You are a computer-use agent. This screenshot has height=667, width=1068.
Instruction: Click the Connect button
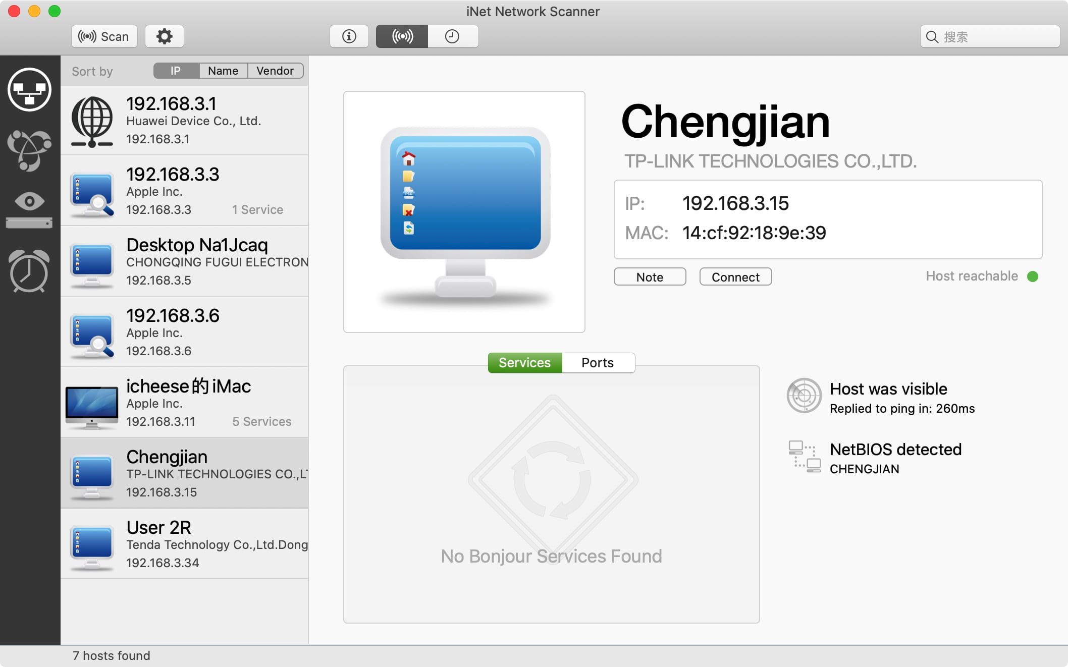pyautogui.click(x=735, y=277)
